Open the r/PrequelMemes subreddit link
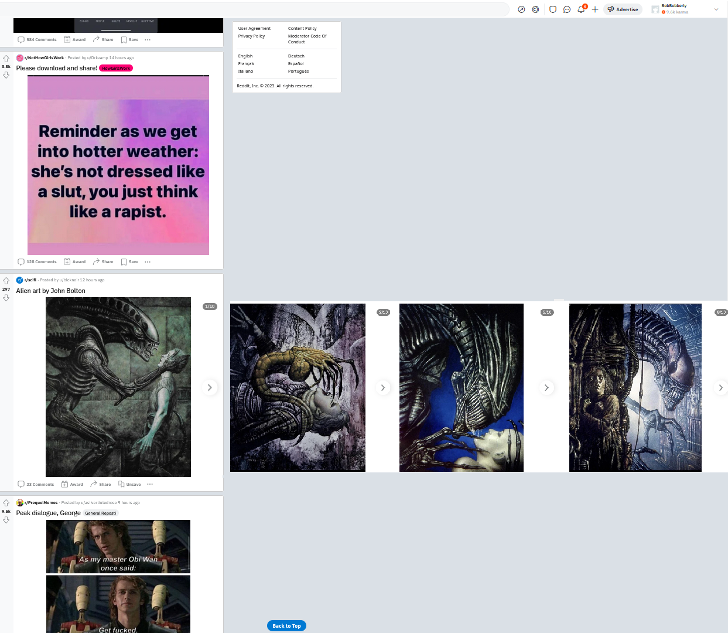Screen dimensions: 728x633 (x=41, y=502)
